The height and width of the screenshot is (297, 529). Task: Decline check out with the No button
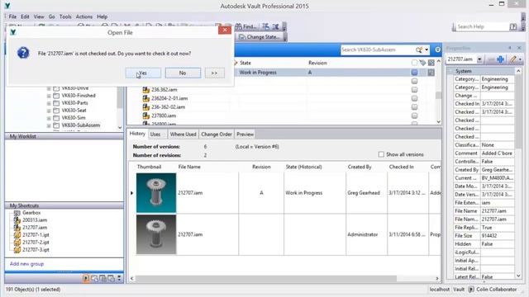pos(183,73)
